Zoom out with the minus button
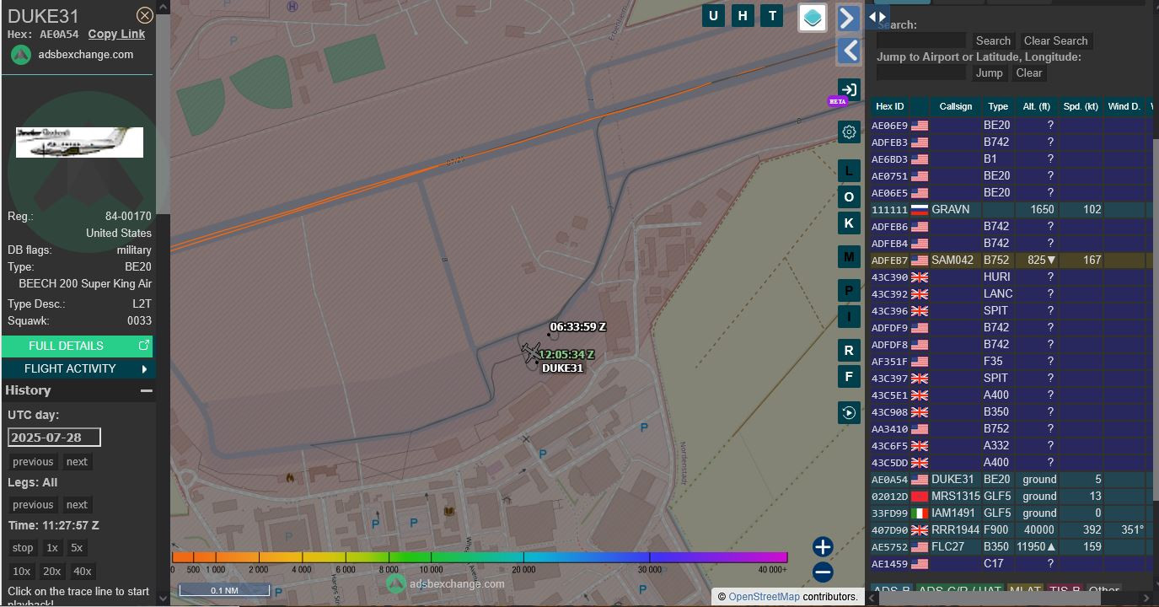This screenshot has width=1159, height=607. [x=823, y=572]
